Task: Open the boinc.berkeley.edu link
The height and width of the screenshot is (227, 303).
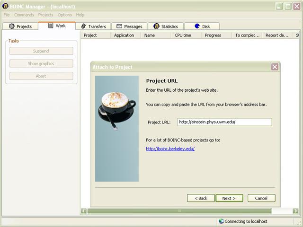Action: coord(170,148)
